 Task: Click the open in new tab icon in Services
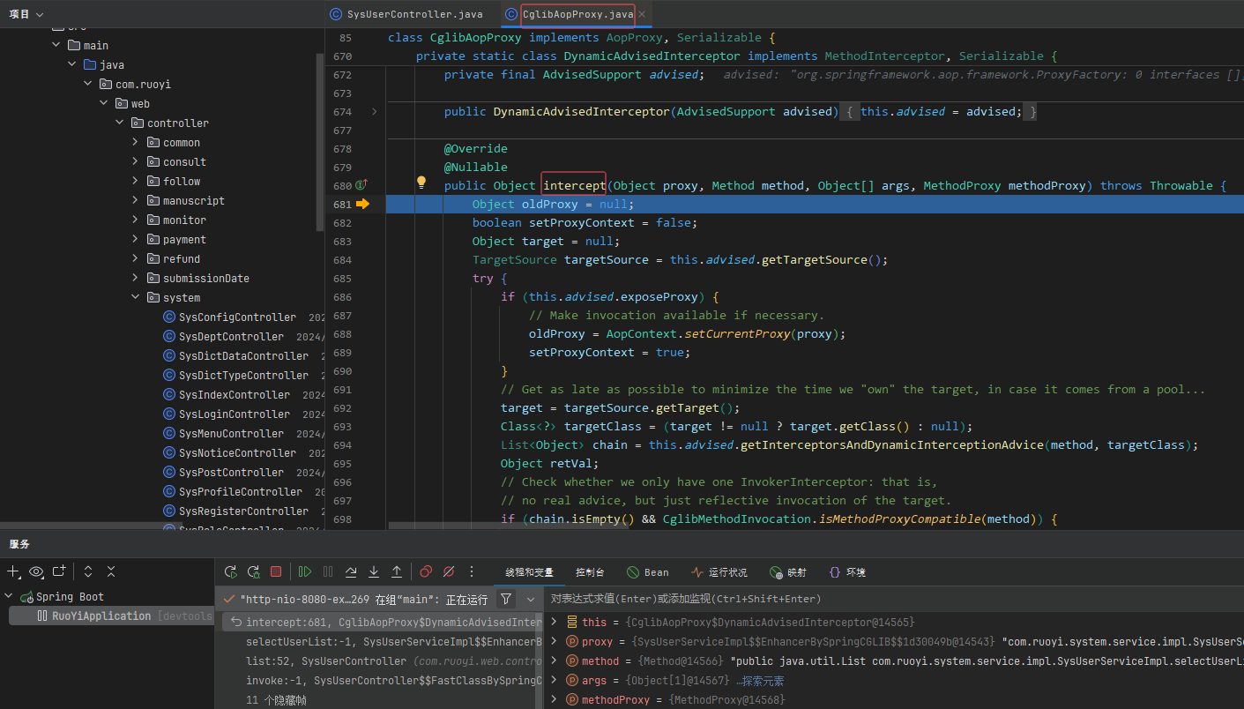[x=59, y=571]
